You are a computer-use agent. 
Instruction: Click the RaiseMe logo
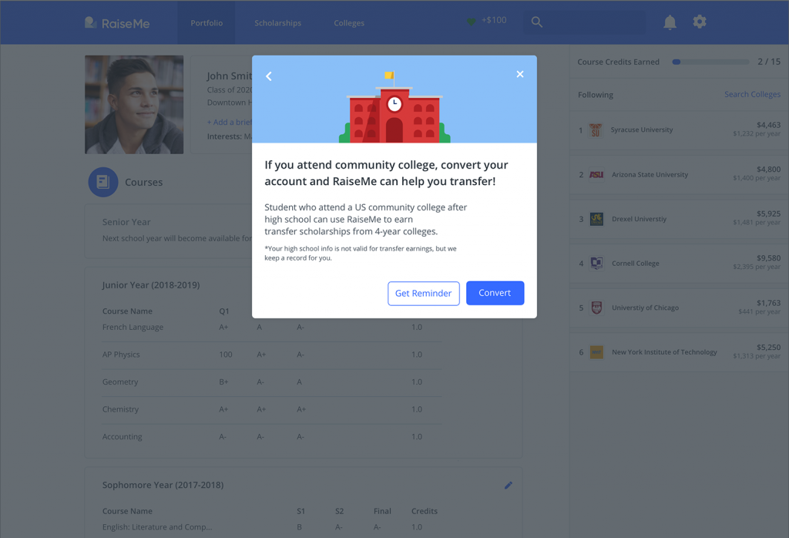click(x=117, y=23)
